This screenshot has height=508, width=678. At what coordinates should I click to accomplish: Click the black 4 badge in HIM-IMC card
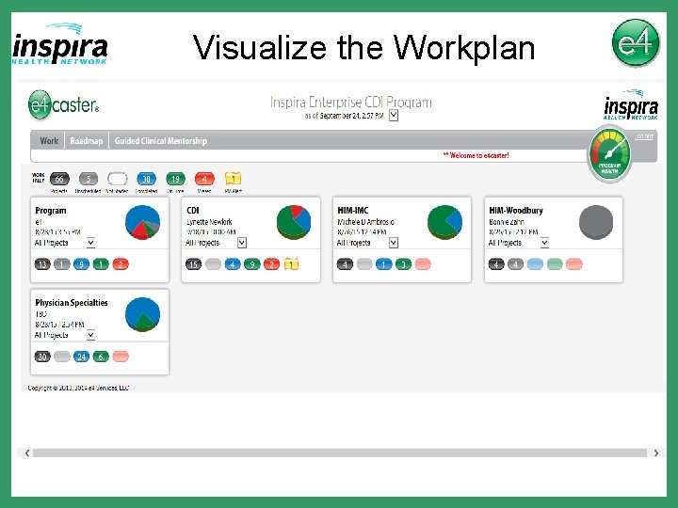tap(345, 264)
